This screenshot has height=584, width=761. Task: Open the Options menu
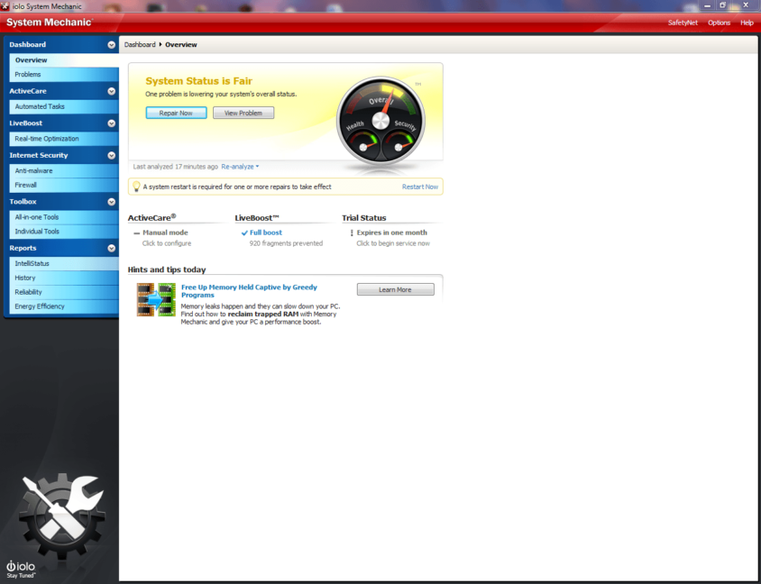pos(719,23)
